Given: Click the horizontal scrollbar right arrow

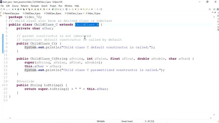Looking at the screenshot, I should pos(211,118).
